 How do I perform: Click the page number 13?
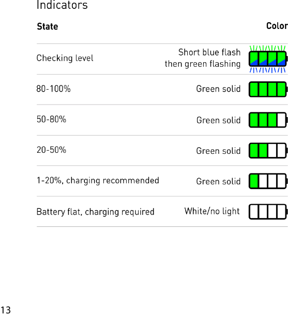pos(6,310)
